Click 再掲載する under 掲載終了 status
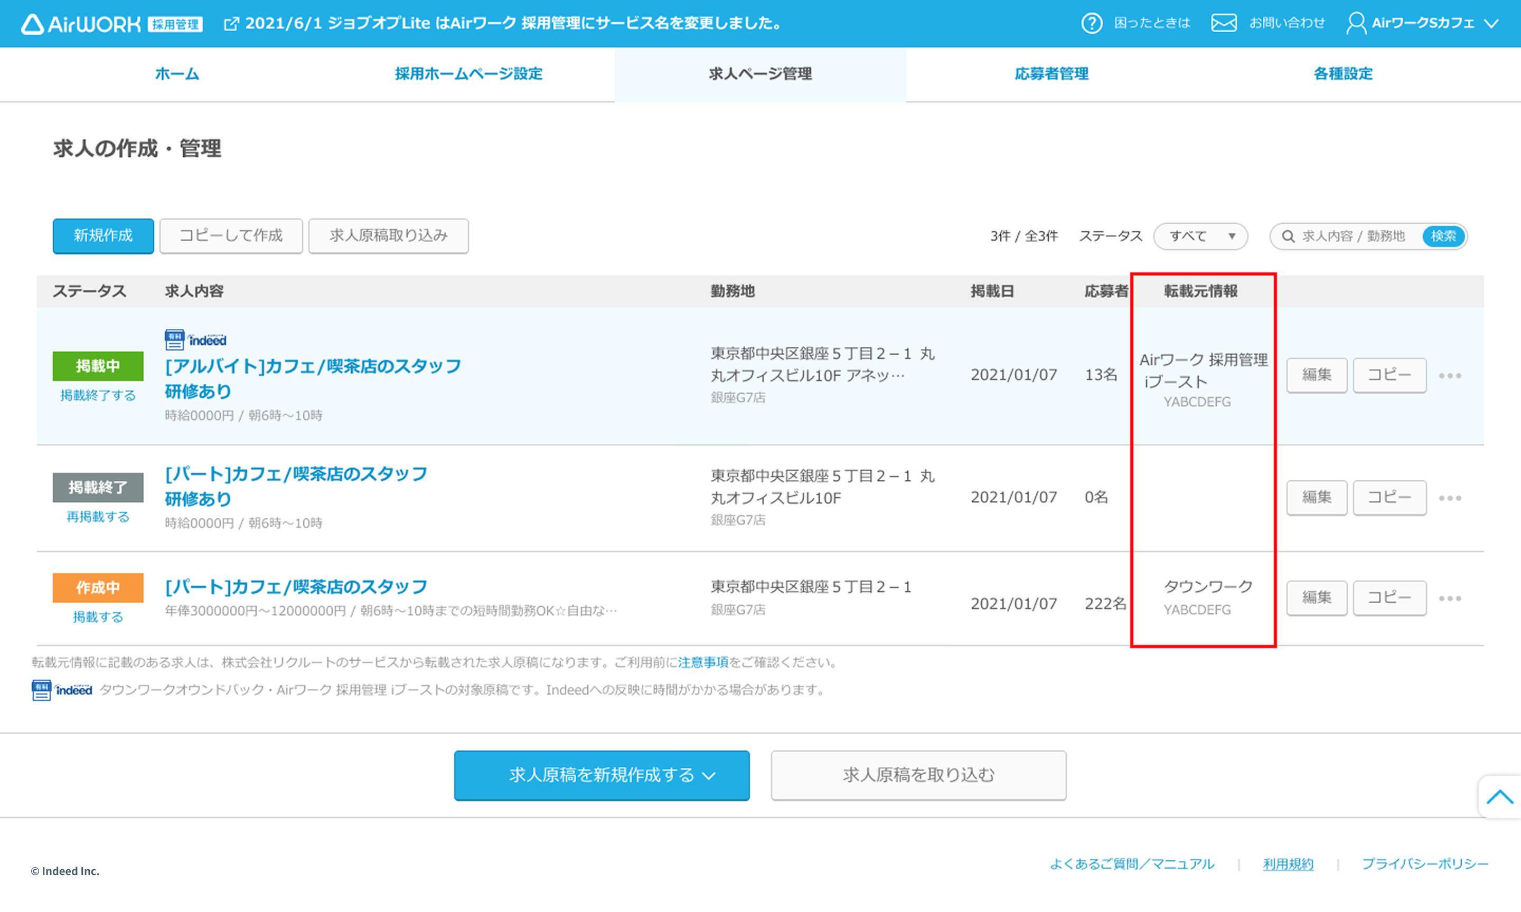The width and height of the screenshot is (1521, 912). 98,517
